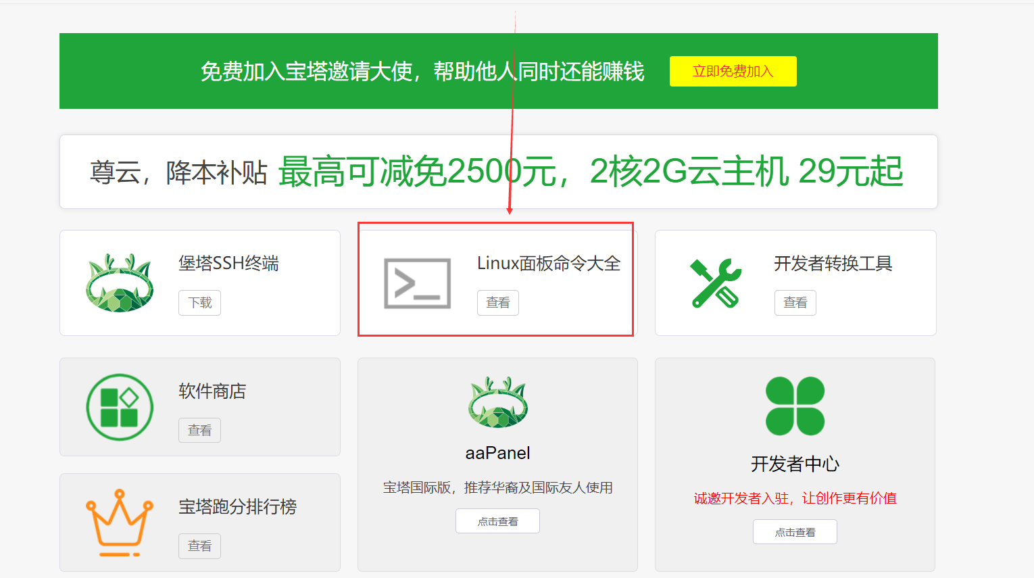Viewport: 1034px width, 578px height.
Task: Click the 软件商店 title text
Action: [x=212, y=391]
